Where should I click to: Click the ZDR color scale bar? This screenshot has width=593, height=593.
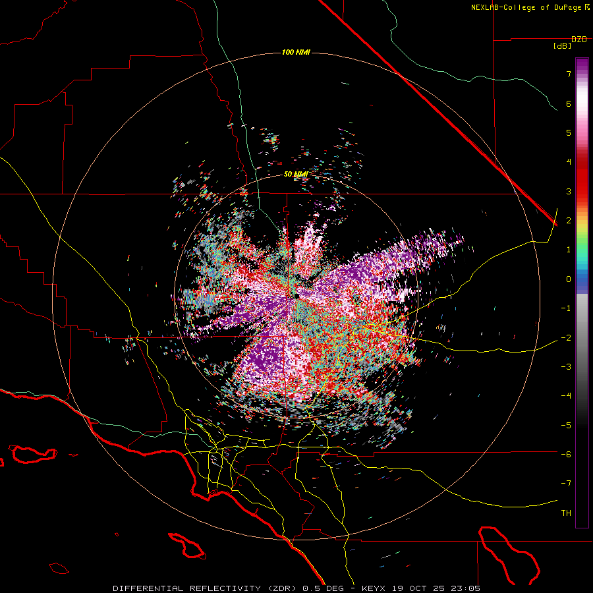pyautogui.click(x=582, y=293)
